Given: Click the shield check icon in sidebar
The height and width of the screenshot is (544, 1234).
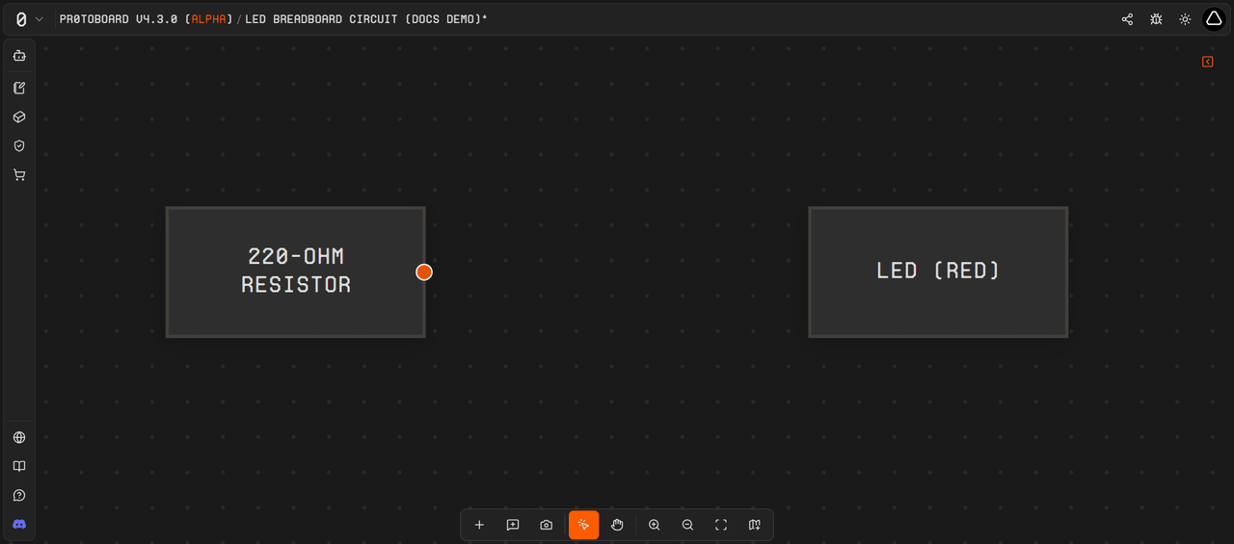Looking at the screenshot, I should 19,145.
